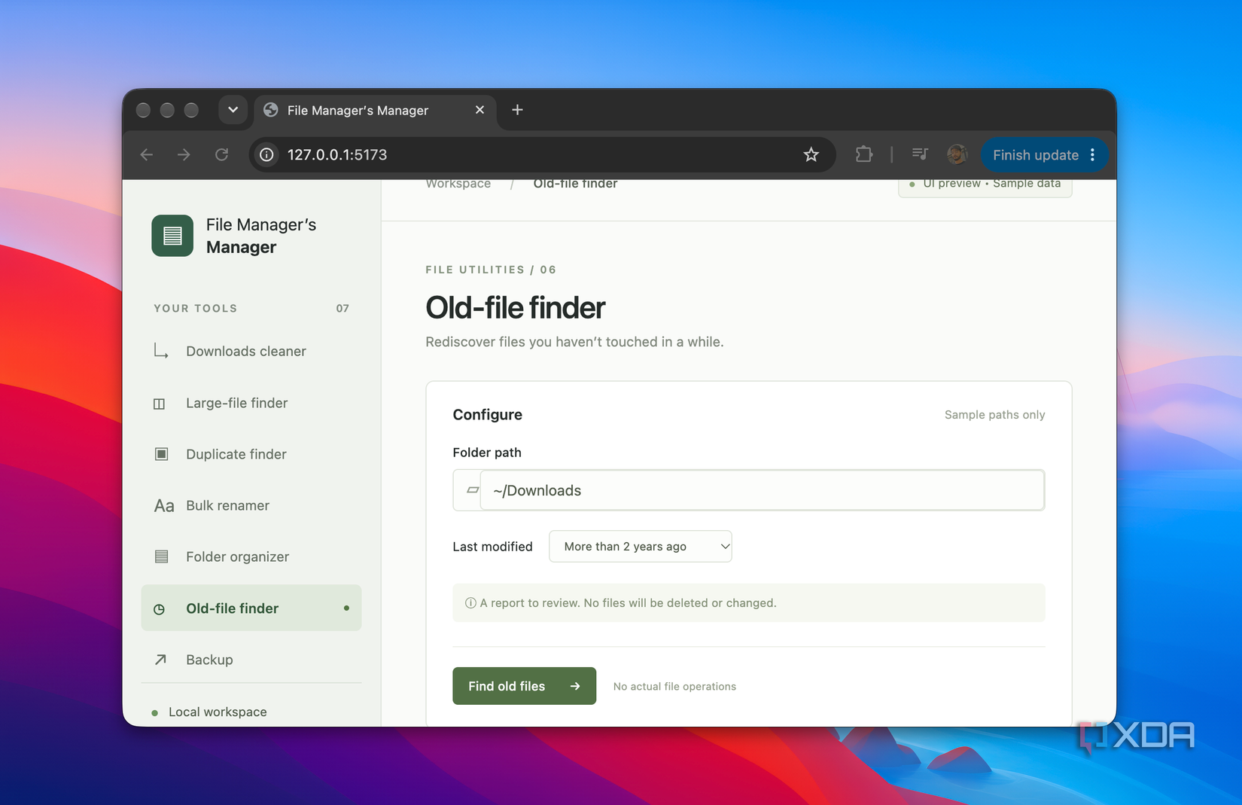Select the Large-file finder icon
This screenshot has width=1242, height=805.
(x=160, y=404)
